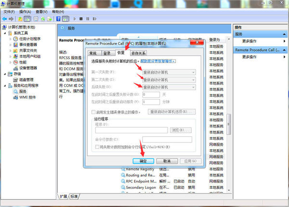This screenshot has width=289, height=207.
Task: Click the 确定 button
Action: tap(143, 161)
